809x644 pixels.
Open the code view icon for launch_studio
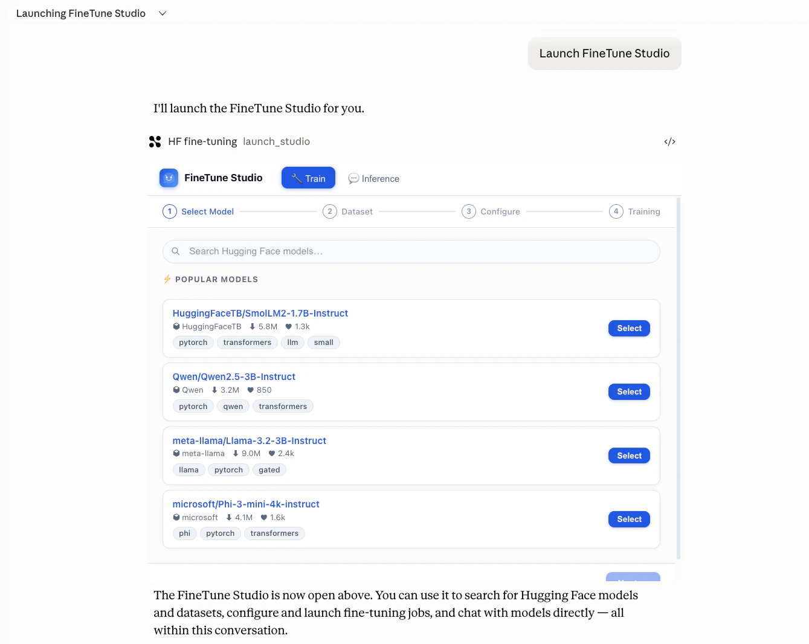pyautogui.click(x=669, y=142)
